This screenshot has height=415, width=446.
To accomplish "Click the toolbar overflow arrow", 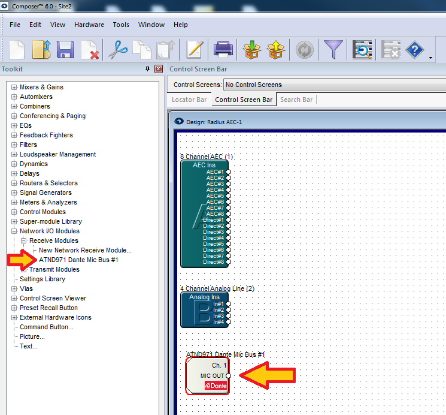I will tap(430, 58).
